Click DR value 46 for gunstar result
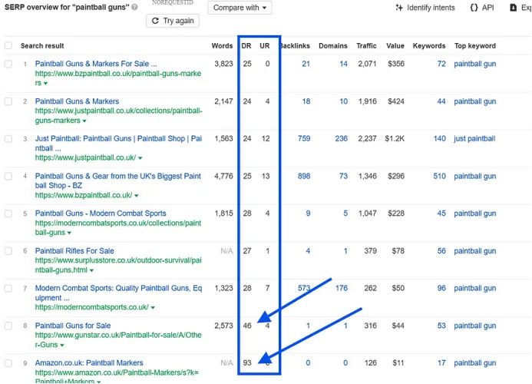 tap(247, 326)
